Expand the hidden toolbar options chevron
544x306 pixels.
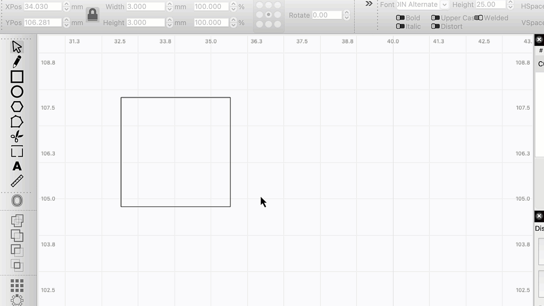pyautogui.click(x=368, y=4)
